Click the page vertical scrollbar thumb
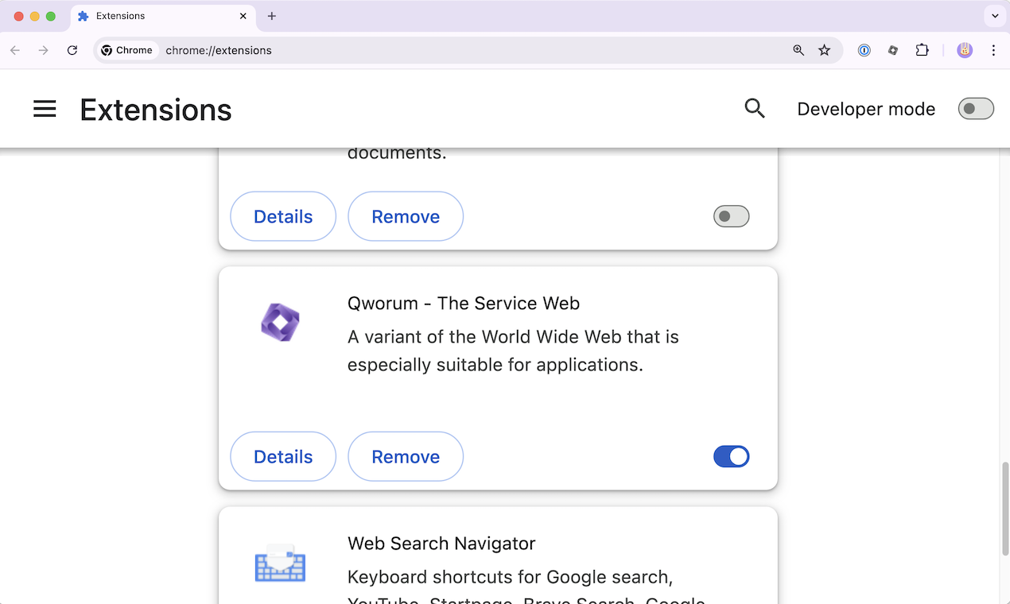The width and height of the screenshot is (1010, 604). [x=1005, y=509]
